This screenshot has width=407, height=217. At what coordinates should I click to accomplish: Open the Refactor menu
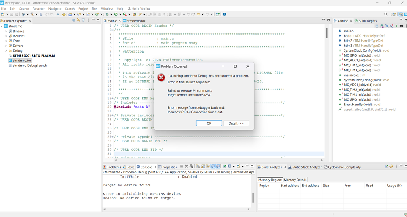pyautogui.click(x=39, y=9)
